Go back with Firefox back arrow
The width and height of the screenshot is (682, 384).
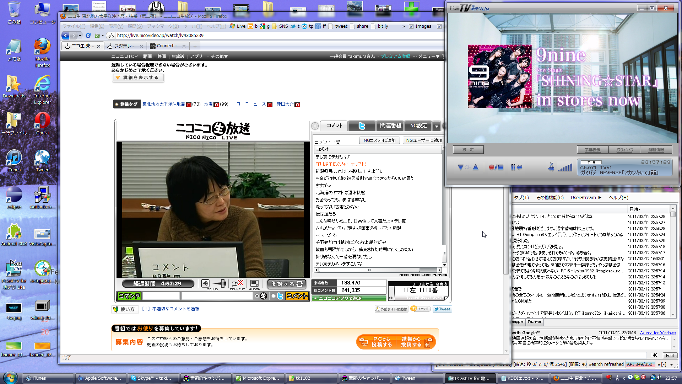tap(65, 36)
